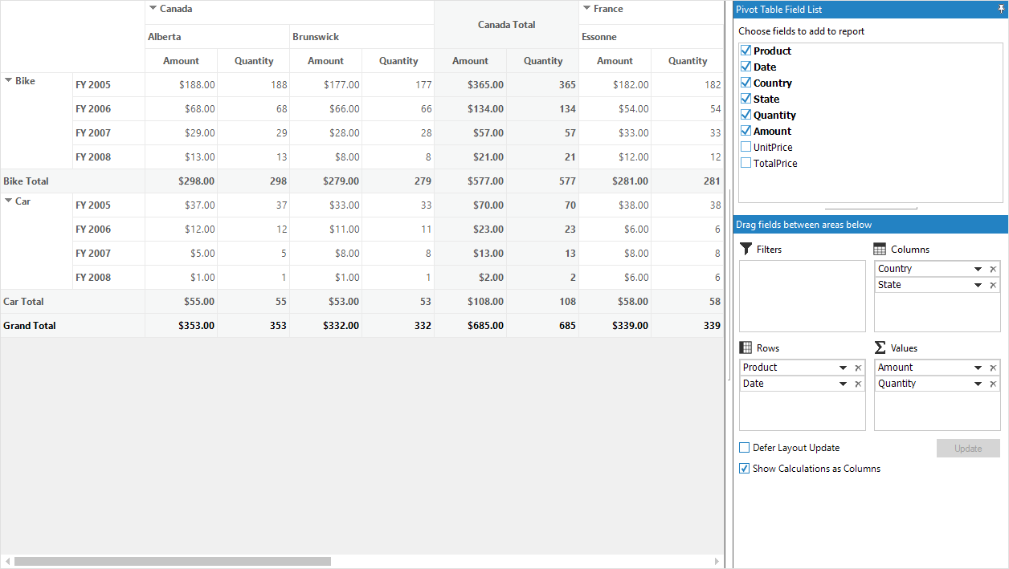Click the scrollbar right arrow

(x=717, y=562)
